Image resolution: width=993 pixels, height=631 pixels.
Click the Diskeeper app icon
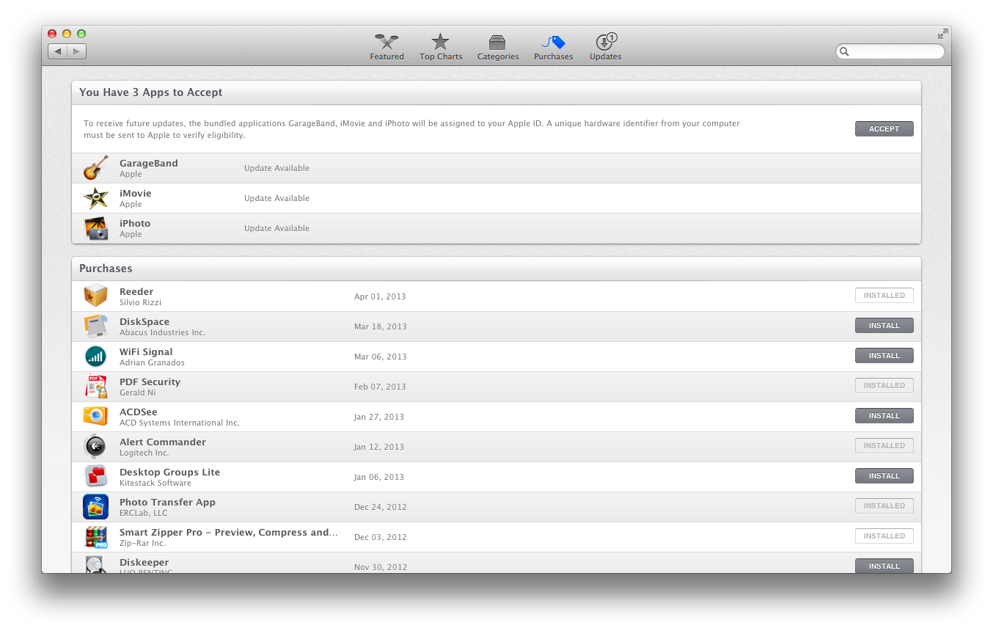[x=96, y=564]
